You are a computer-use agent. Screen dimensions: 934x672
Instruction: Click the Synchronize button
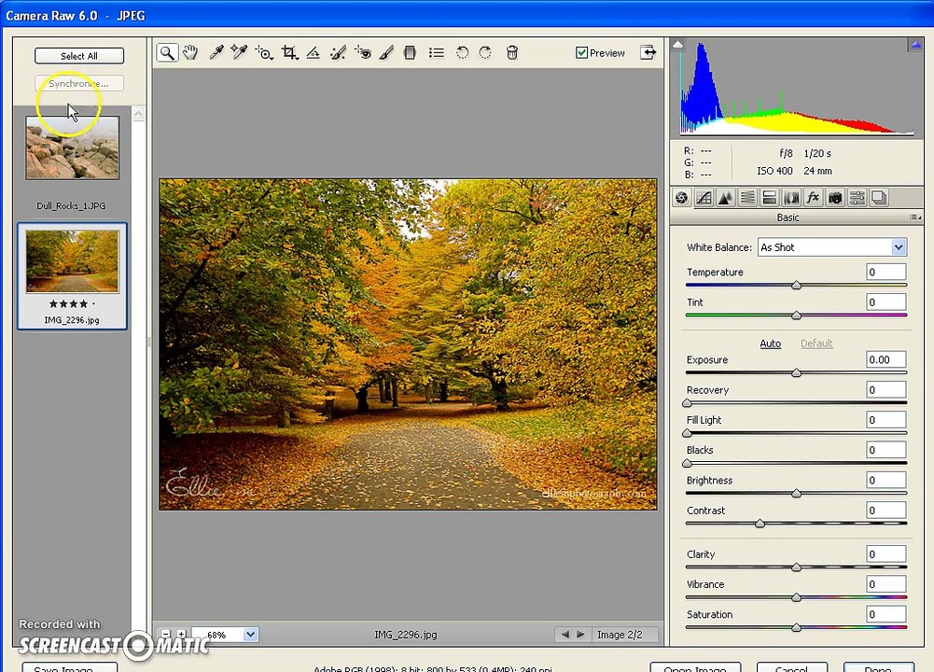[x=79, y=83]
